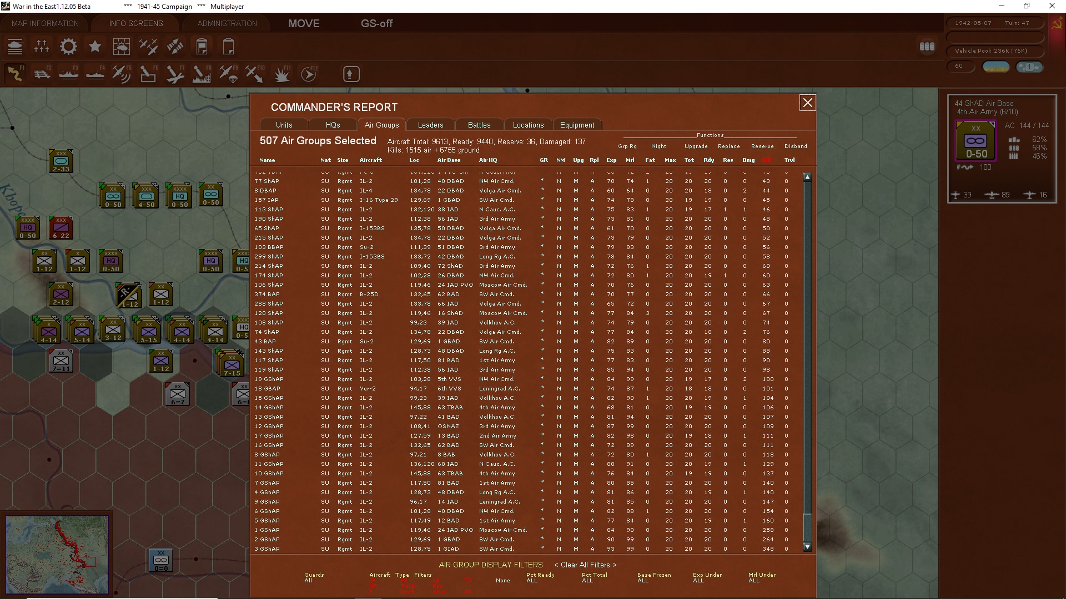Open the Battles tab
Image resolution: width=1066 pixels, height=599 pixels.
coord(479,125)
